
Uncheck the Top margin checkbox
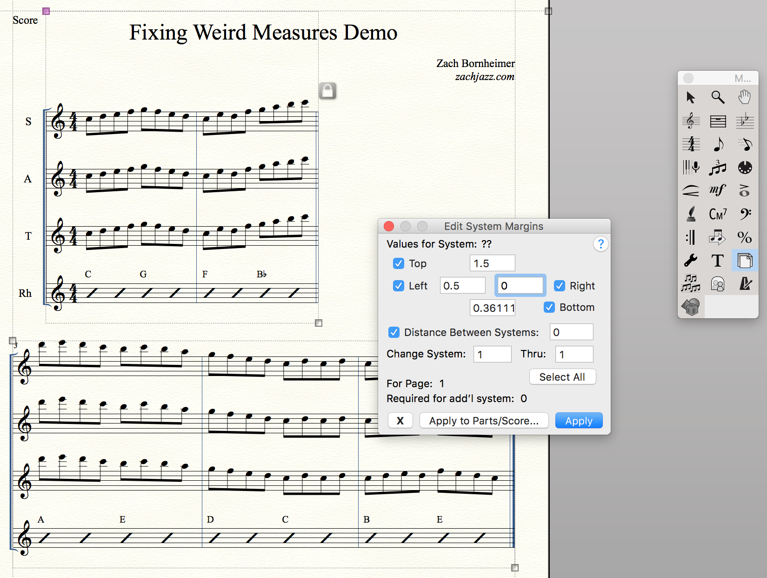click(x=399, y=263)
